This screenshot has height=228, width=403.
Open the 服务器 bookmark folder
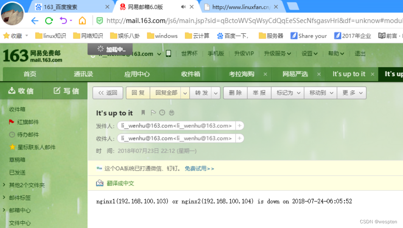pyautogui.click(x=271, y=36)
